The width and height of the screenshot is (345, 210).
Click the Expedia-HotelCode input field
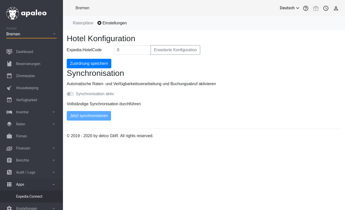(132, 50)
